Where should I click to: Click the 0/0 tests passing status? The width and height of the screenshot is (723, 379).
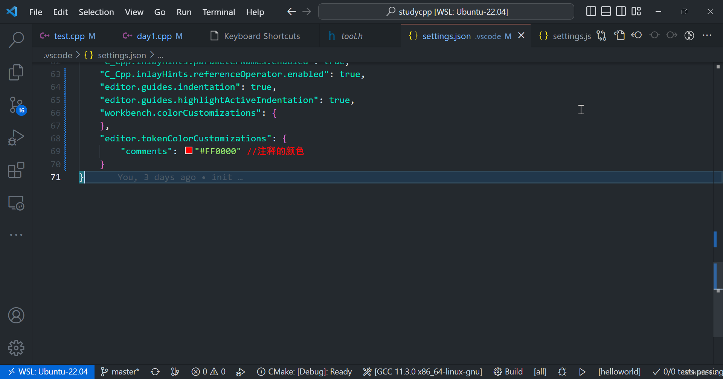[687, 372]
